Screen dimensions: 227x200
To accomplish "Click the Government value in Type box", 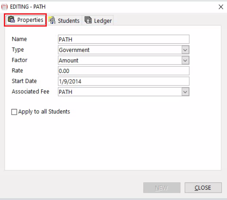I will pyautogui.click(x=74, y=50).
